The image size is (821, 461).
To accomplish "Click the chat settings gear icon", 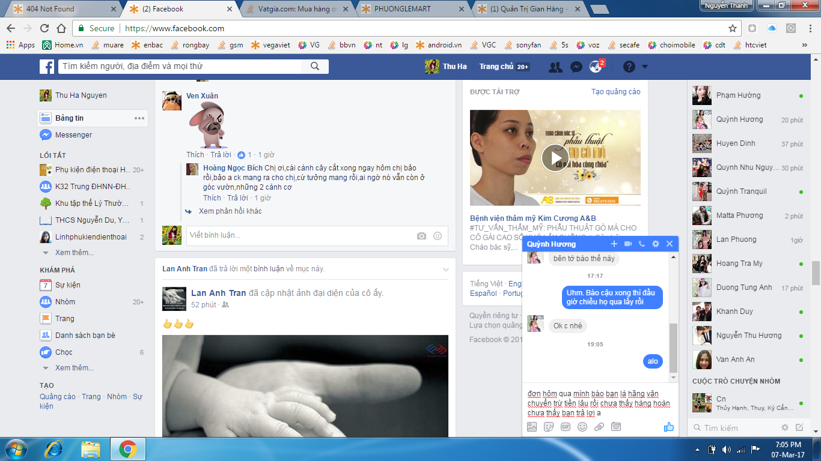I will [656, 244].
